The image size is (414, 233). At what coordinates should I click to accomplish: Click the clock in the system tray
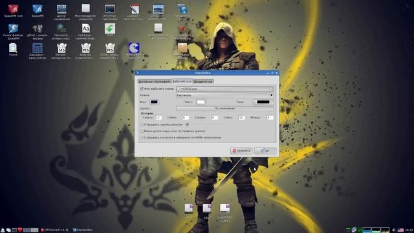(x=409, y=230)
